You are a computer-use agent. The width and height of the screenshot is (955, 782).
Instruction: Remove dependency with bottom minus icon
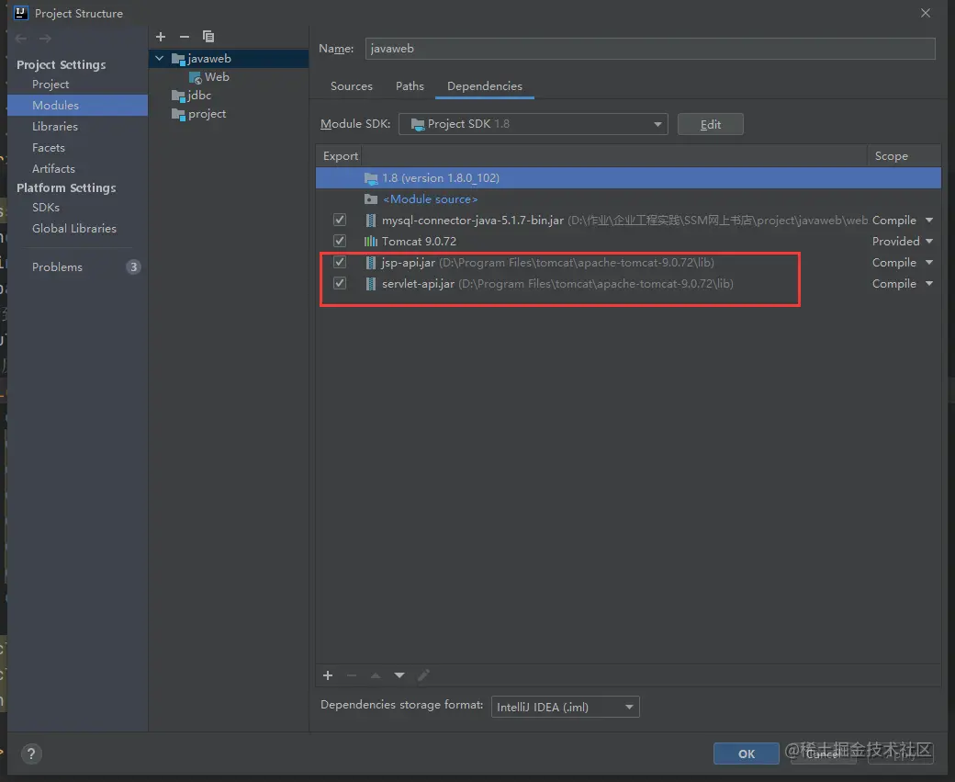coord(352,675)
